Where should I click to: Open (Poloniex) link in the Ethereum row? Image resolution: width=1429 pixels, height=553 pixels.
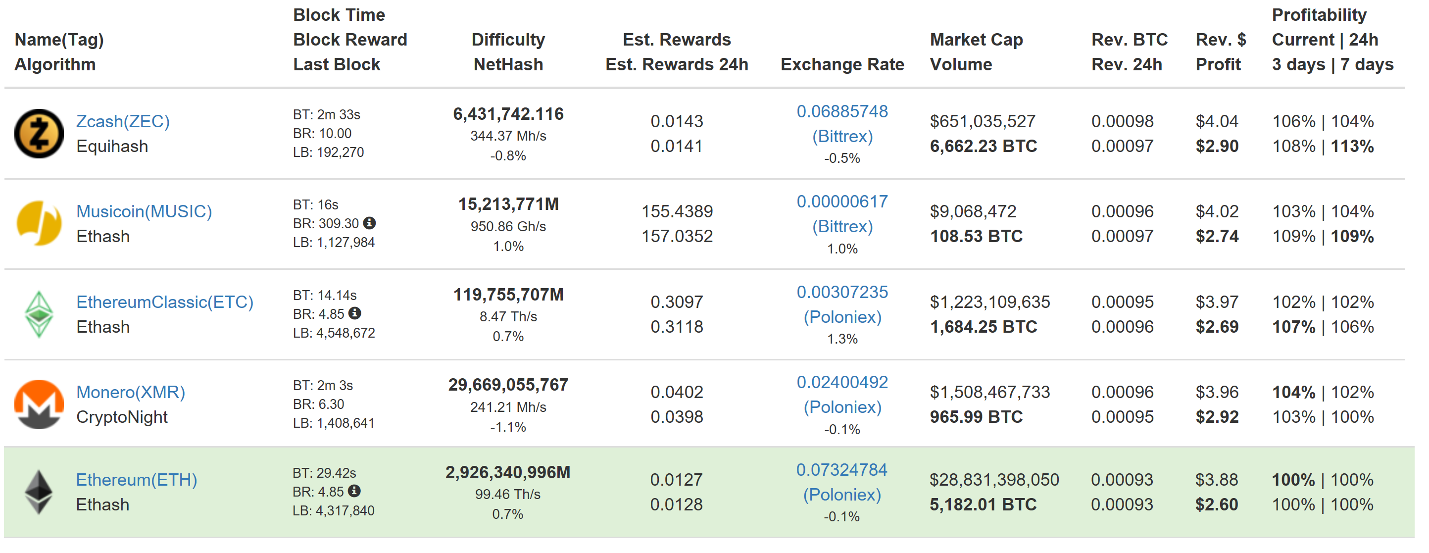[x=841, y=495]
